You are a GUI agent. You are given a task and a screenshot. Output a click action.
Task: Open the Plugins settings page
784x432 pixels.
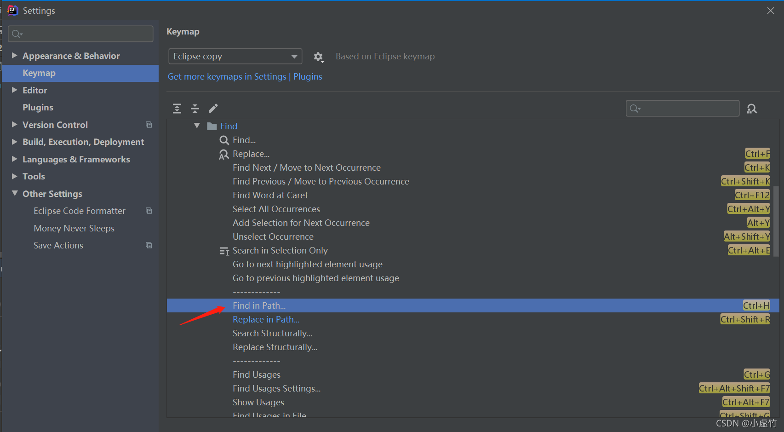click(38, 107)
